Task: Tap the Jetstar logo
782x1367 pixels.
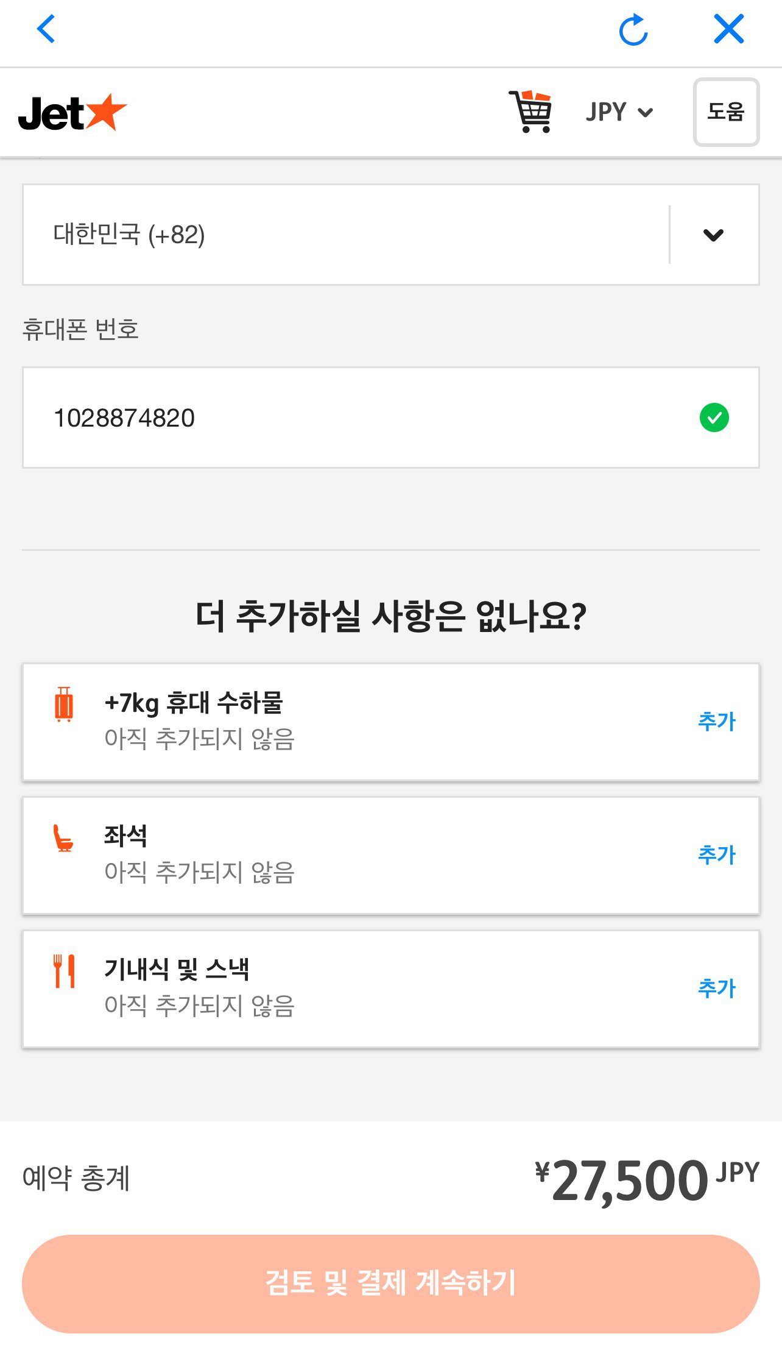Action: pyautogui.click(x=72, y=113)
